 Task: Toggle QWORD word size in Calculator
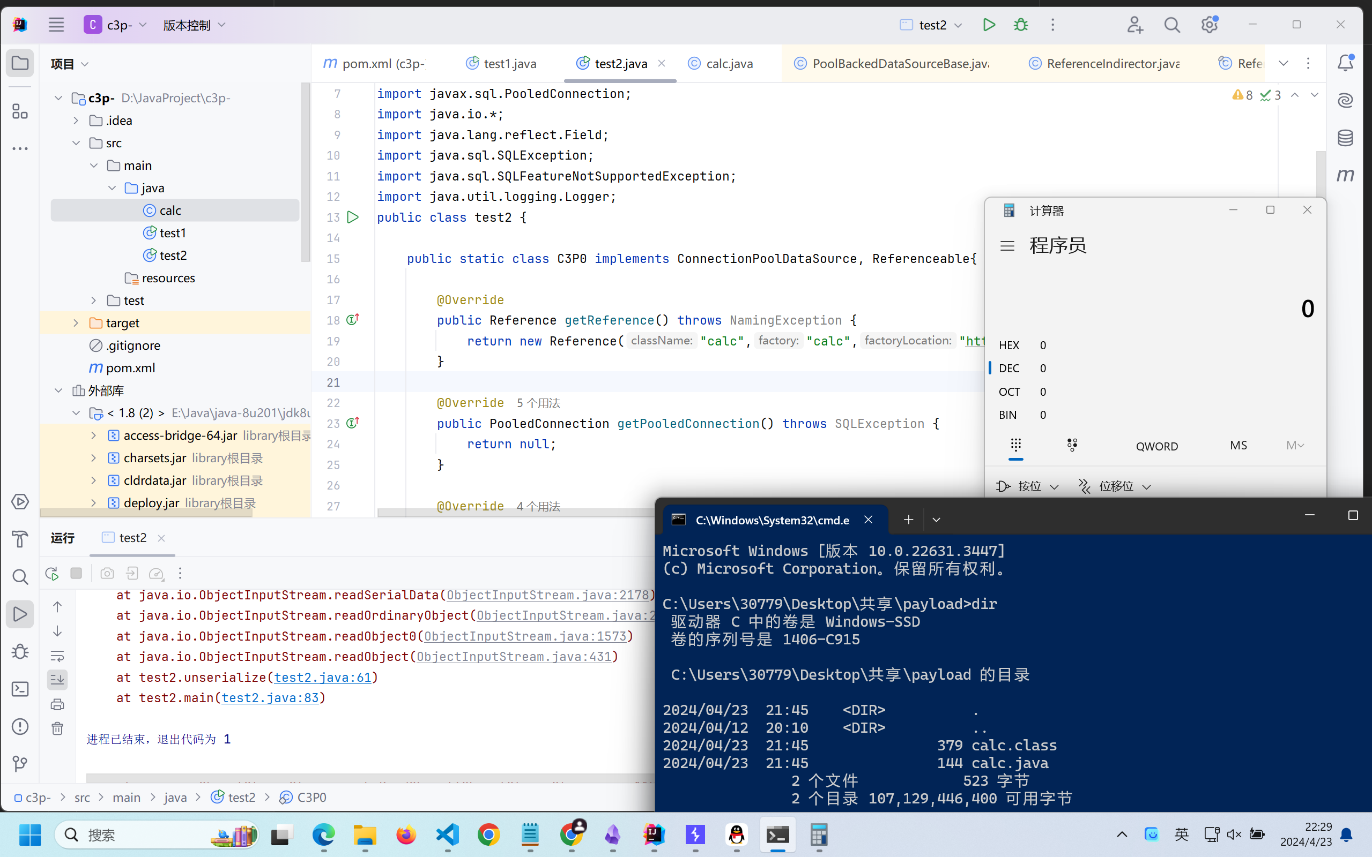1156,446
